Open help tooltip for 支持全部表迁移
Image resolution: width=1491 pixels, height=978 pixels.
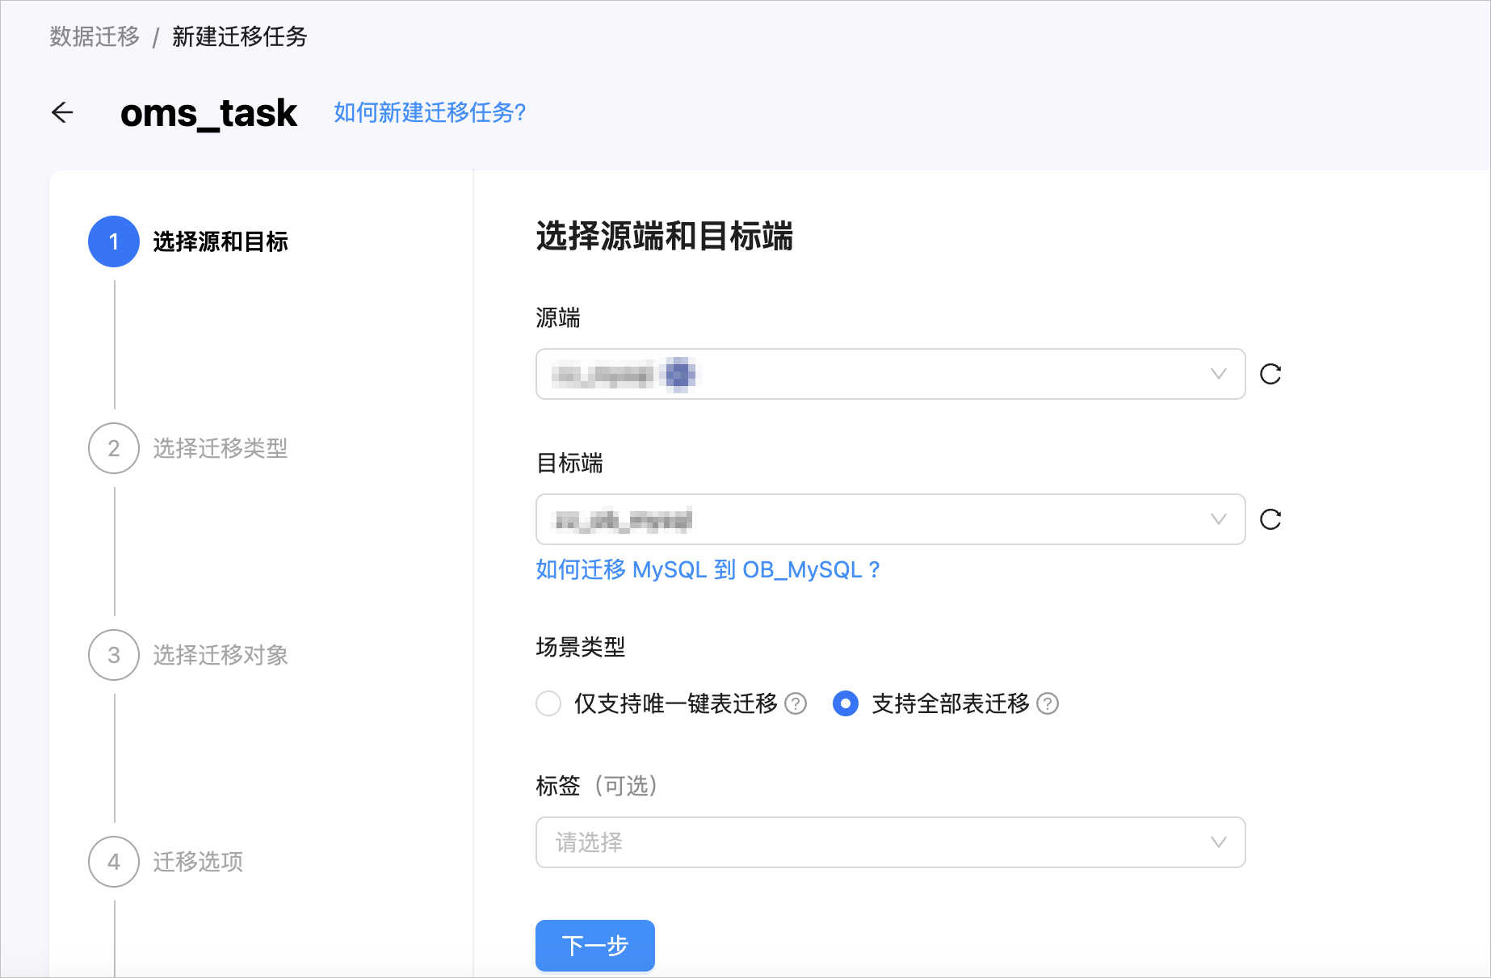coord(1048,704)
